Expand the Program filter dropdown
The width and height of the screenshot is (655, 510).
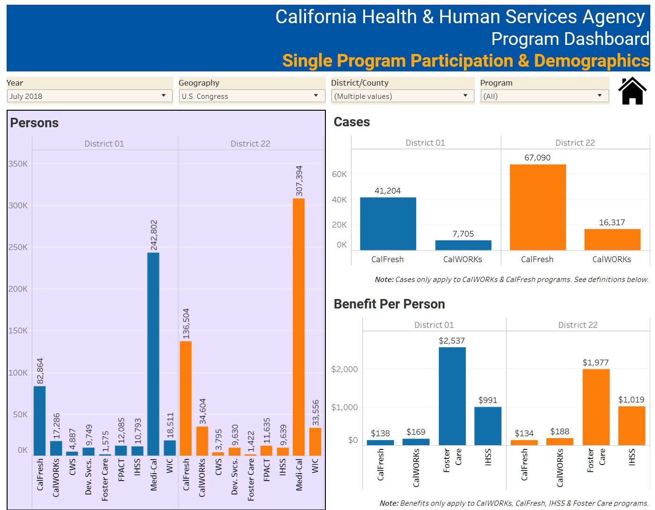[544, 96]
